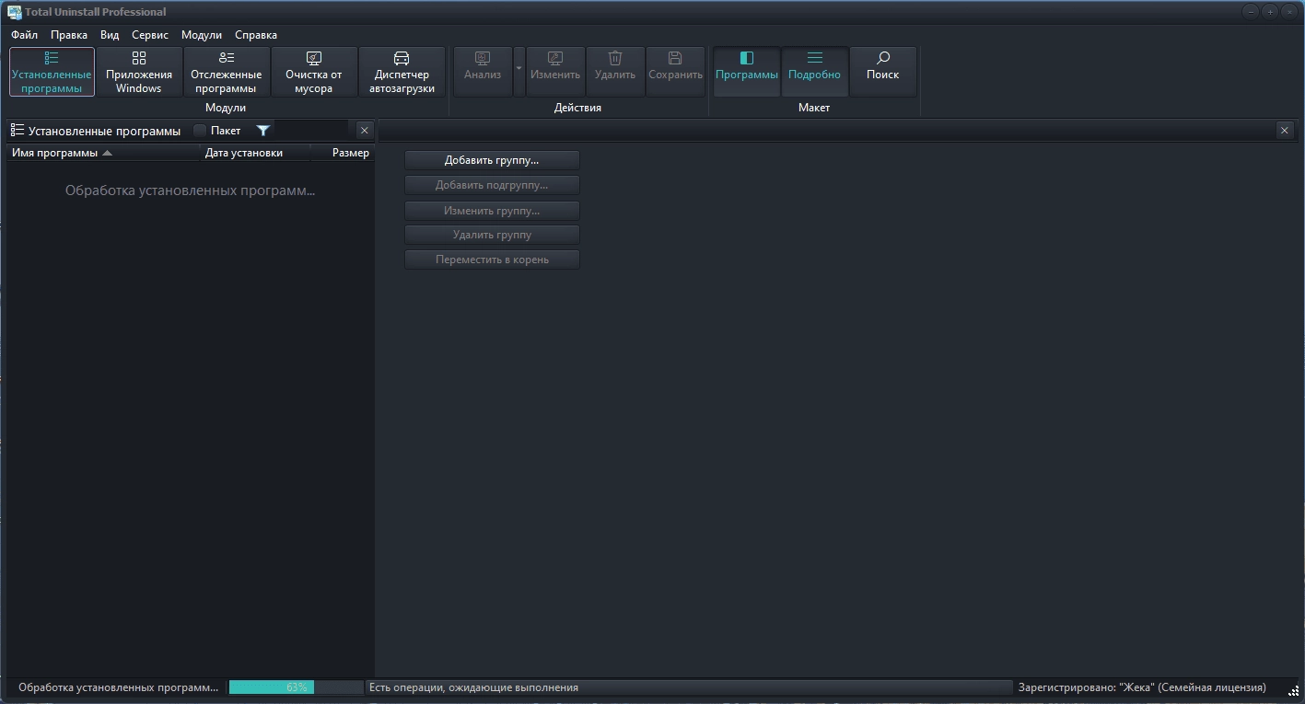Open the Сервис menu
The width and height of the screenshot is (1305, 704).
[x=150, y=35]
